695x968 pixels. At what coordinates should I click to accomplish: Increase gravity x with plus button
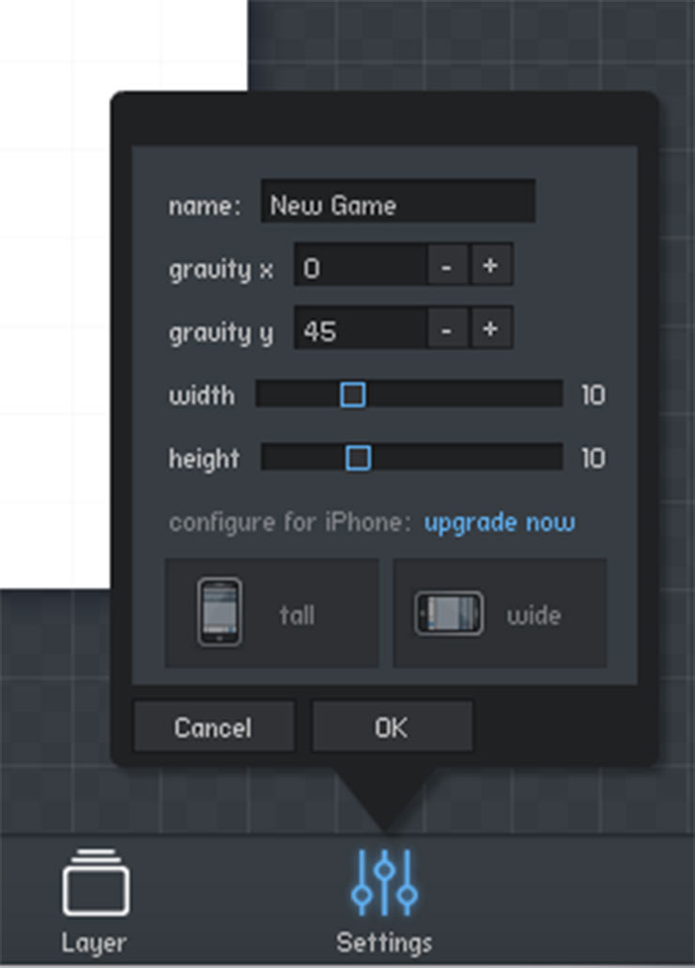491,265
